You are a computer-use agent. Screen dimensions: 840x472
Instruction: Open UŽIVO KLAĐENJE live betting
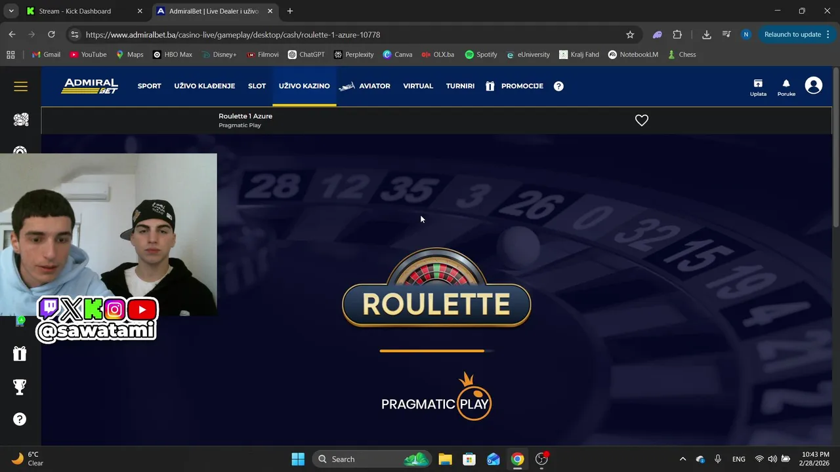tap(204, 86)
